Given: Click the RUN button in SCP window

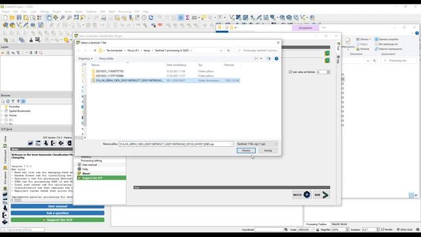Looking at the screenshot, I should click(322, 195).
